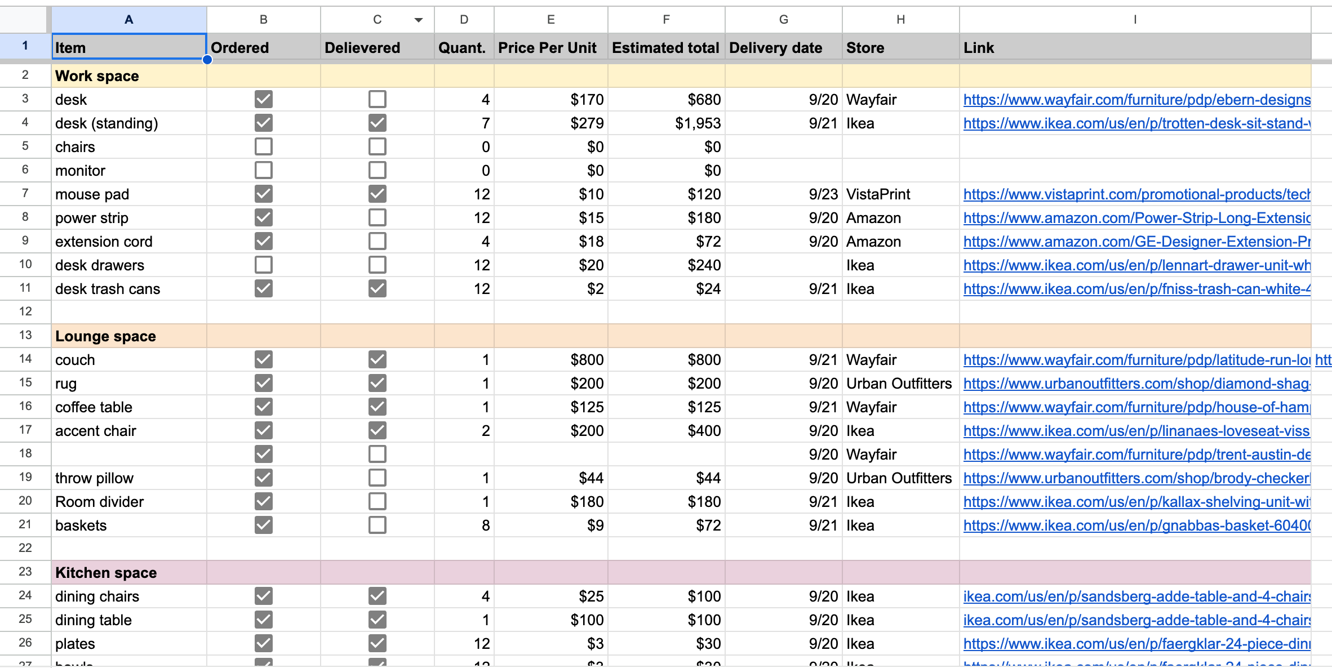Select row 13 header number
1332x668 pixels.
click(25, 335)
